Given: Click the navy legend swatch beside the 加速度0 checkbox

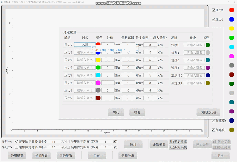Looking at the screenshot, I should point(231,121).
